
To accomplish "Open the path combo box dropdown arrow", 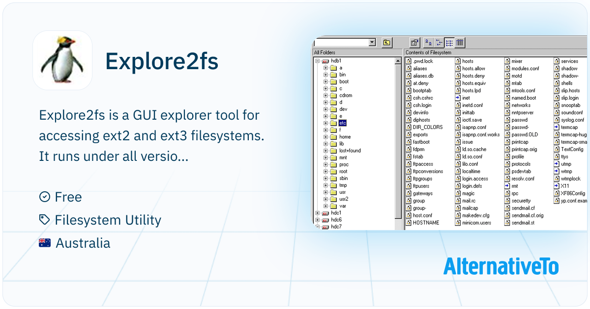I will [x=372, y=42].
